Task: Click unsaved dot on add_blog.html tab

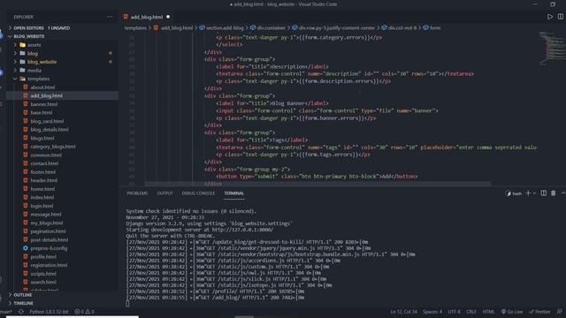Action: [168, 17]
